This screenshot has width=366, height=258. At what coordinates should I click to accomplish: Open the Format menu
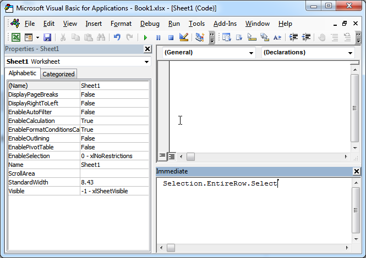[121, 24]
